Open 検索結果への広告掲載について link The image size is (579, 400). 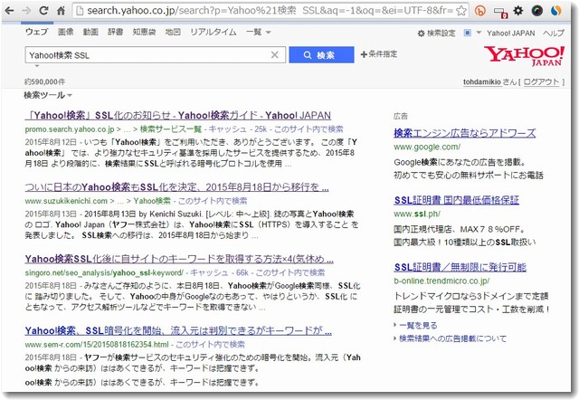pyautogui.click(x=452, y=338)
